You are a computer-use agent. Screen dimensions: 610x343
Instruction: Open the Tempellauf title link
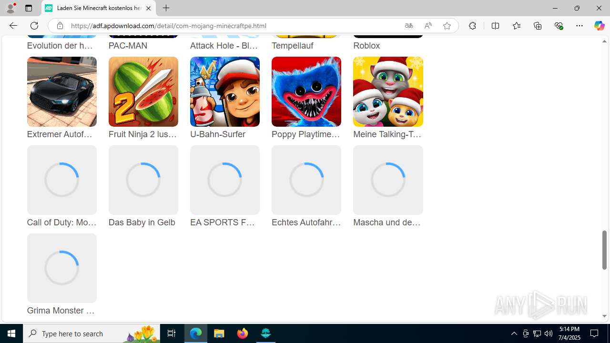click(292, 46)
